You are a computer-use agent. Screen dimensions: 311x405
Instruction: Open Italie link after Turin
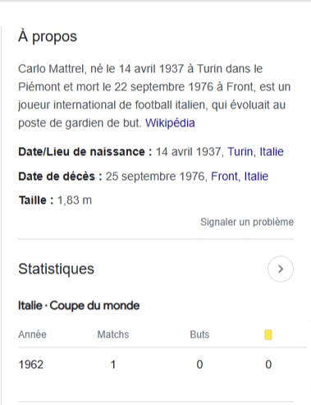pos(272,152)
